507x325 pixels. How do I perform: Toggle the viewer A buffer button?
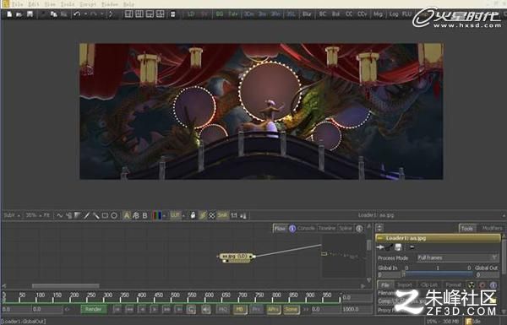tap(127, 215)
